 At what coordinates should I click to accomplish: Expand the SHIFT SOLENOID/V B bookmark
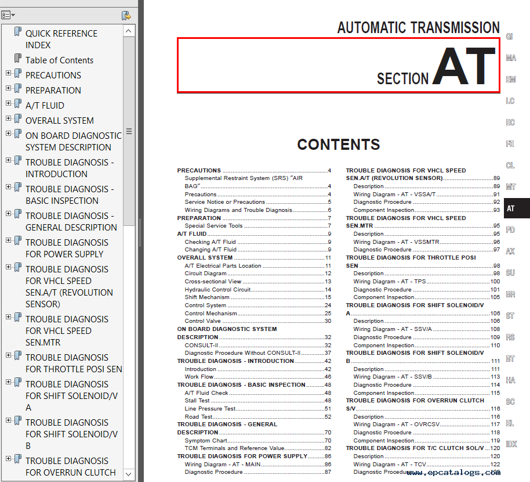pos(9,420)
